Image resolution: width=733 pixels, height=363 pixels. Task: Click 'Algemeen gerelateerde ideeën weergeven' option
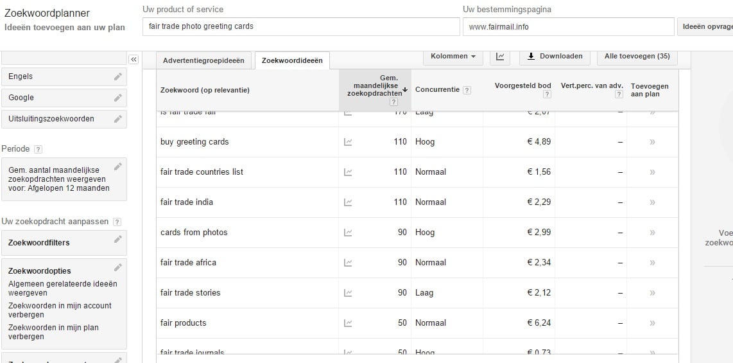(x=63, y=288)
